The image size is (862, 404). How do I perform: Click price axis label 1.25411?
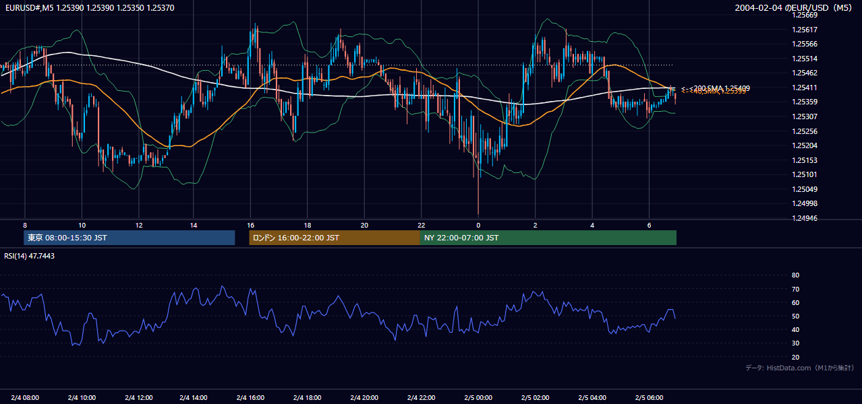click(804, 88)
